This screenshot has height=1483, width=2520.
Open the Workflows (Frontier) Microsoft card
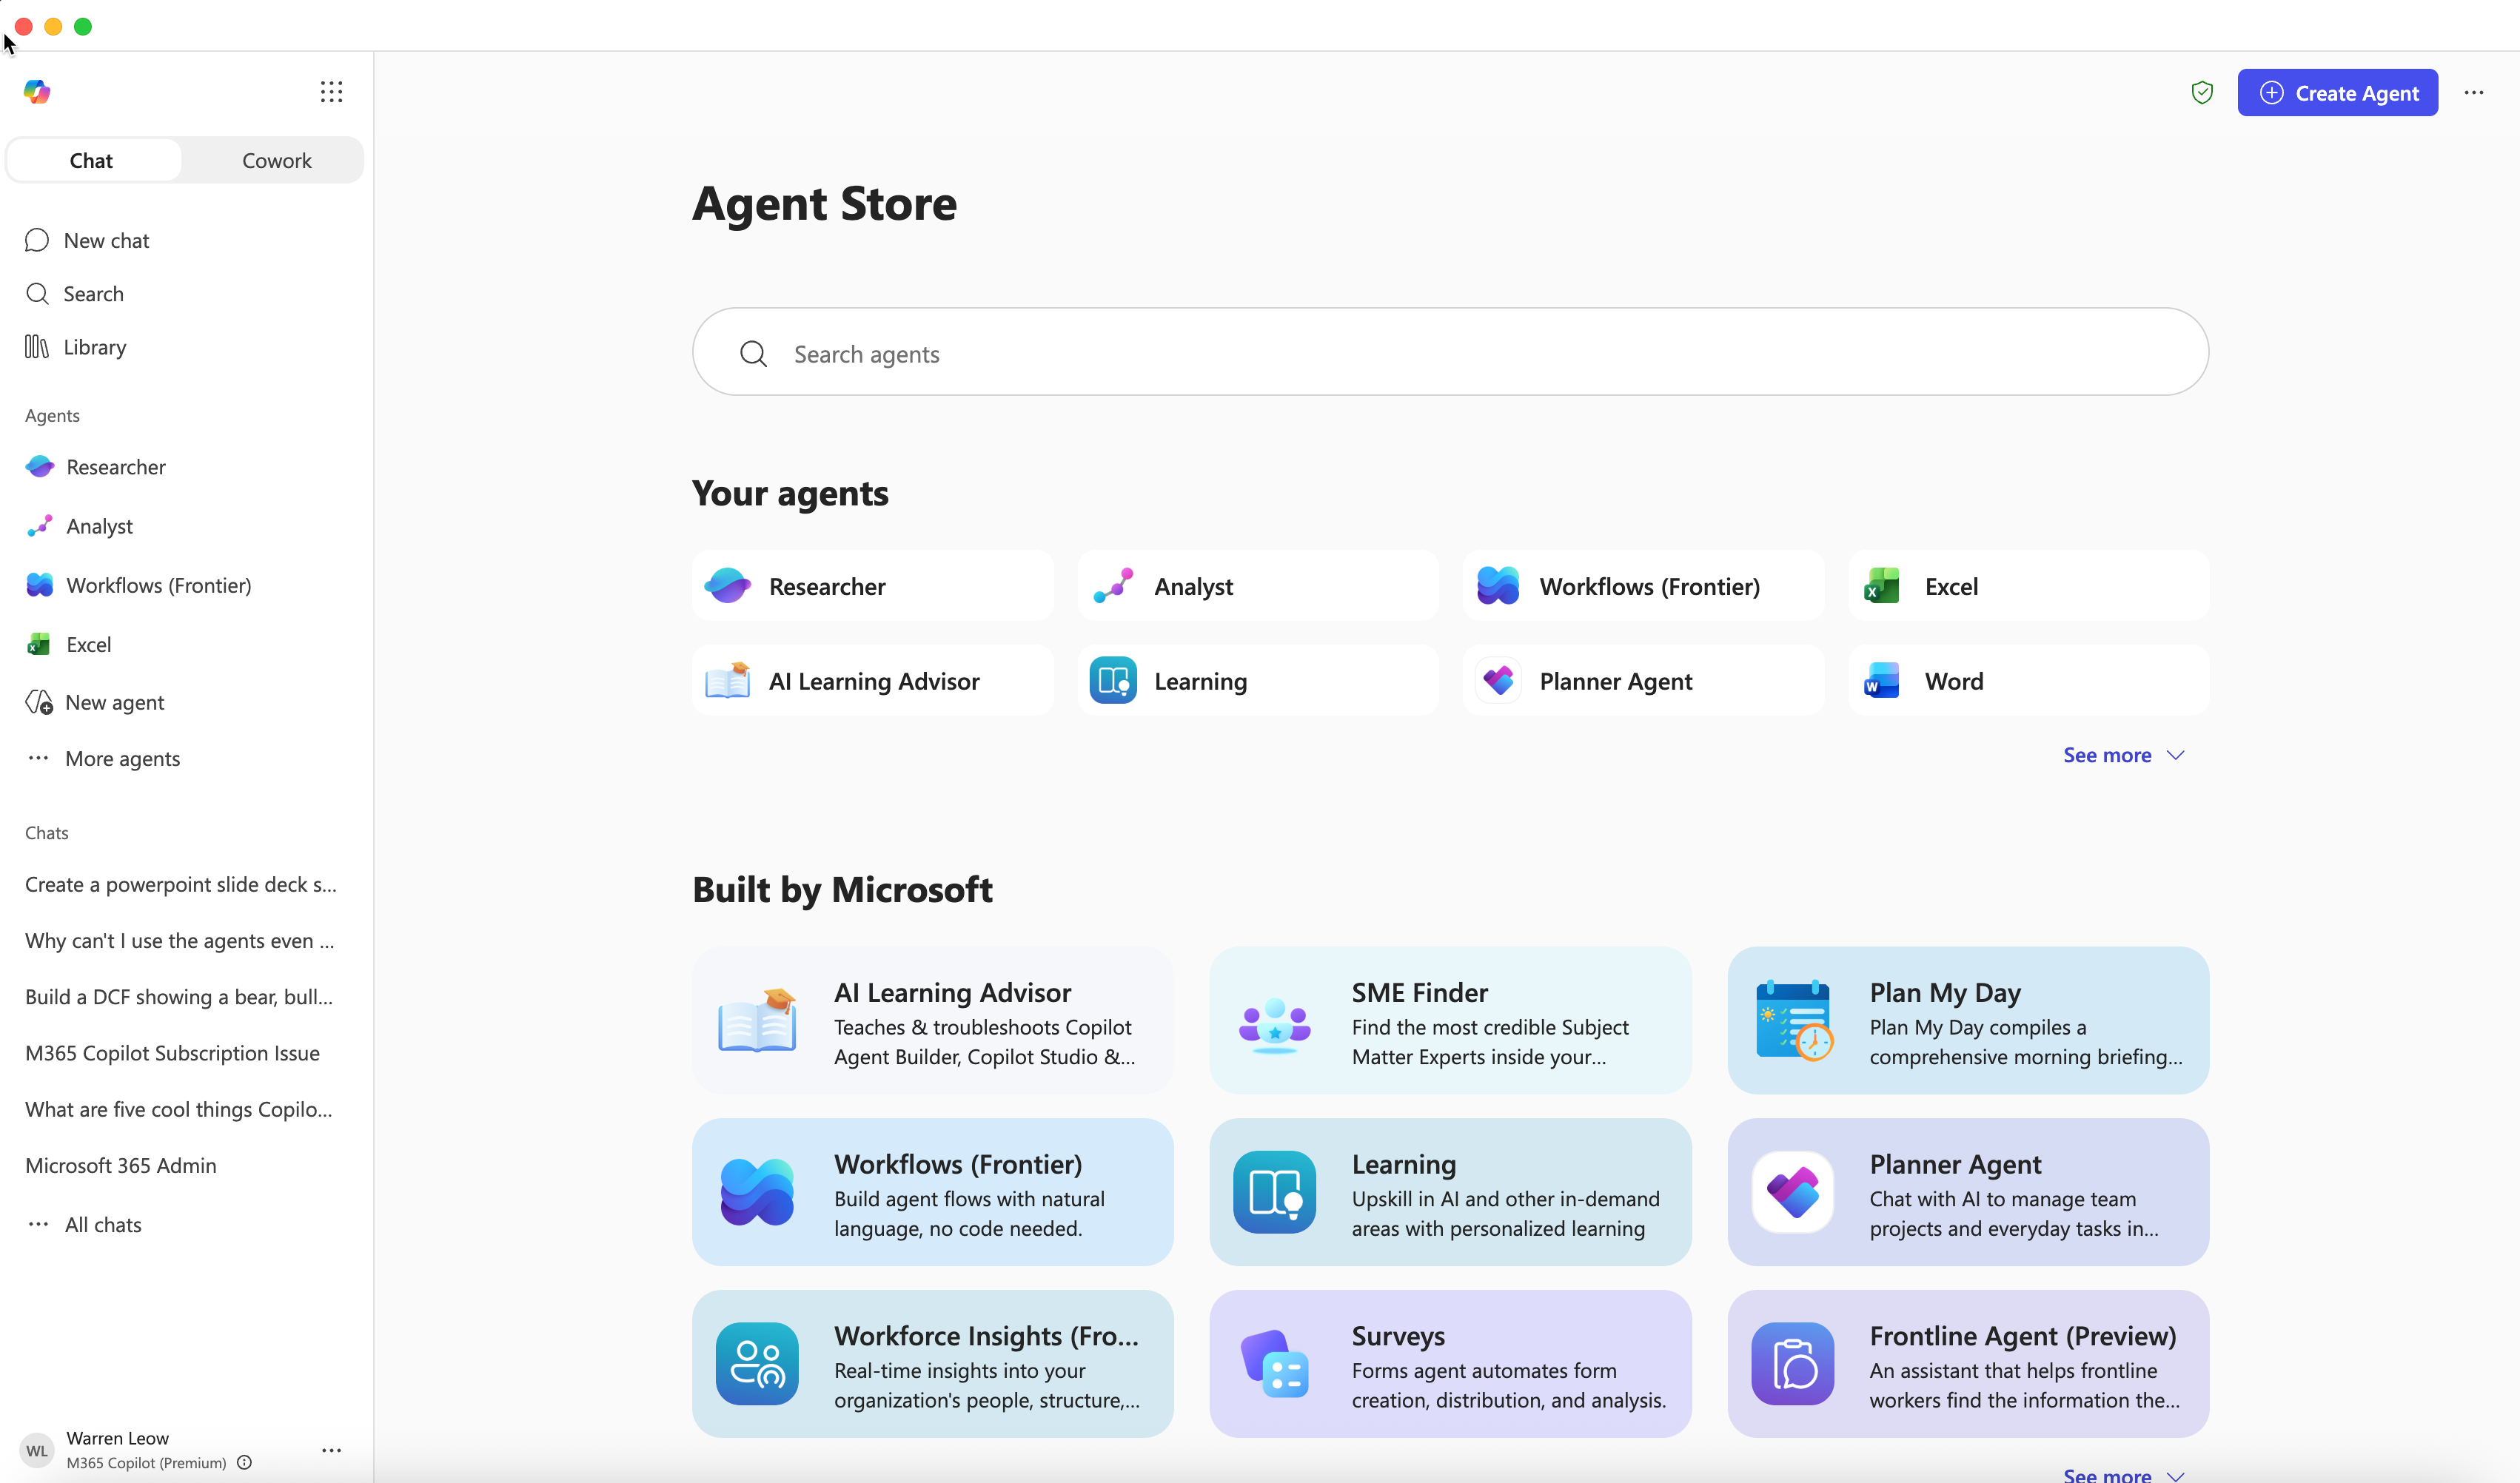(x=932, y=1192)
